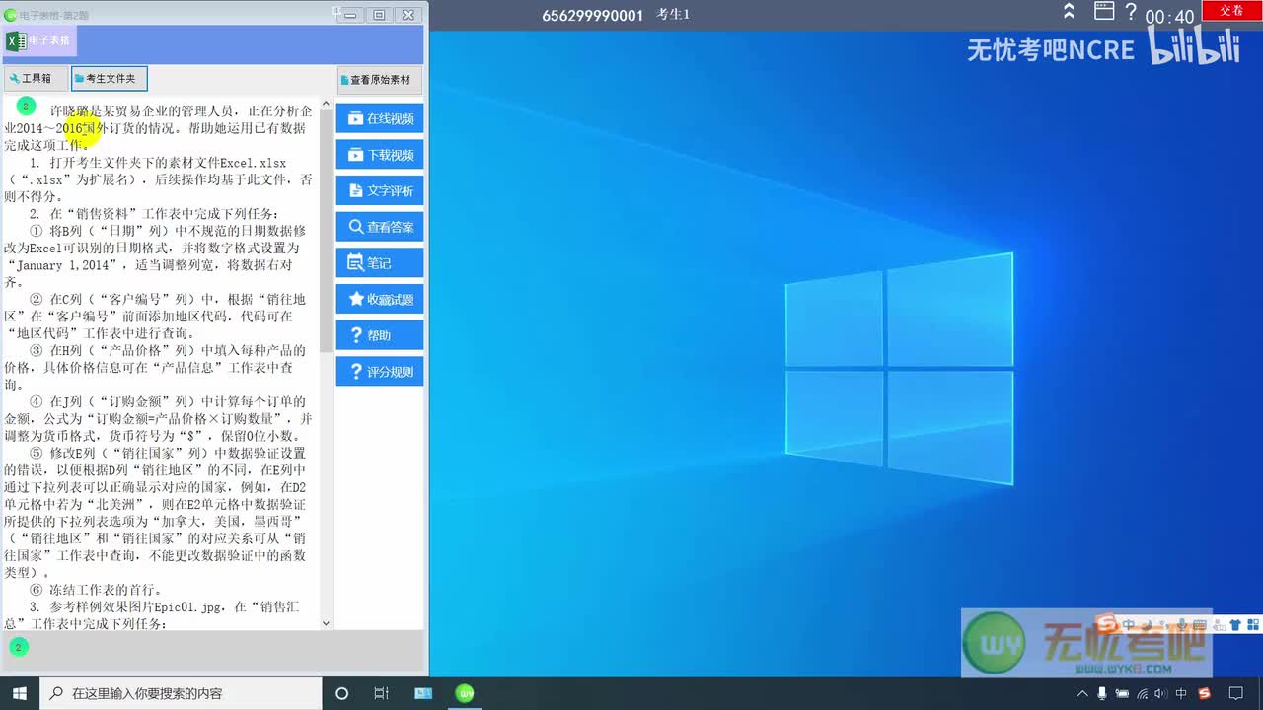Open the volume speaker tray icon
This screenshot has height=710, width=1263.
(x=1161, y=694)
